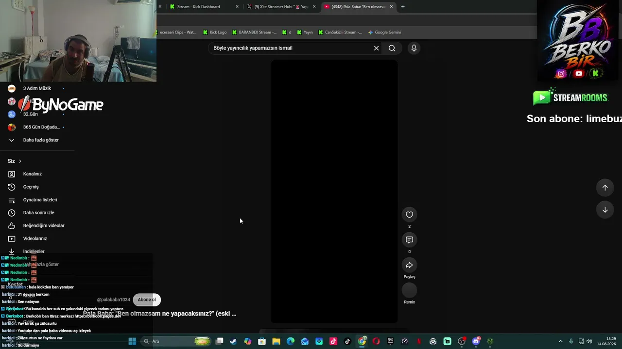
Task: Expand the Siz section chevron
Action: (20, 161)
